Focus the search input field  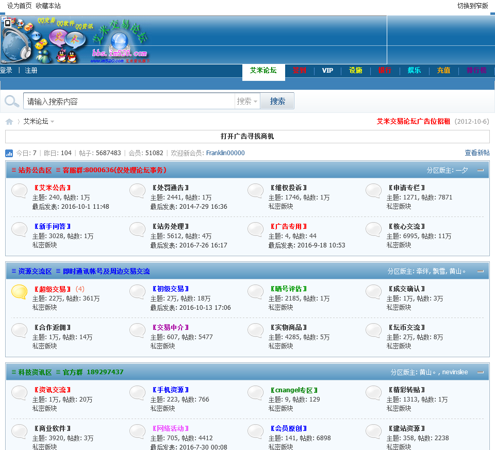click(x=129, y=102)
